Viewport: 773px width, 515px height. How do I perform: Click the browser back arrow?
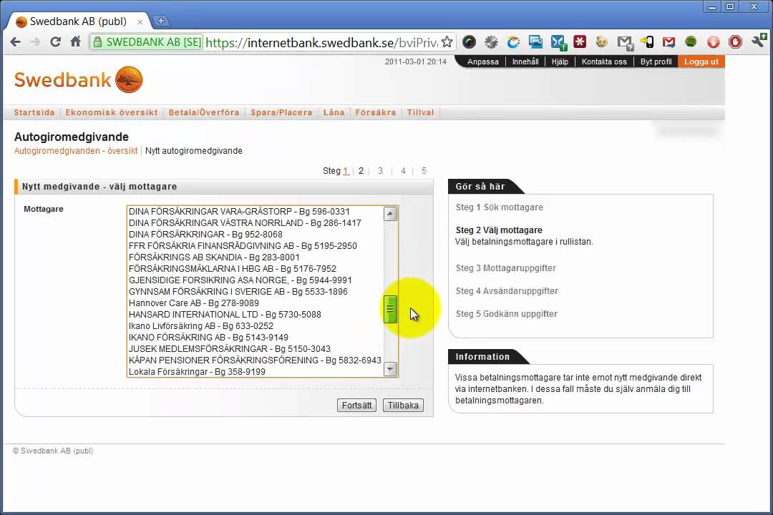(x=15, y=42)
